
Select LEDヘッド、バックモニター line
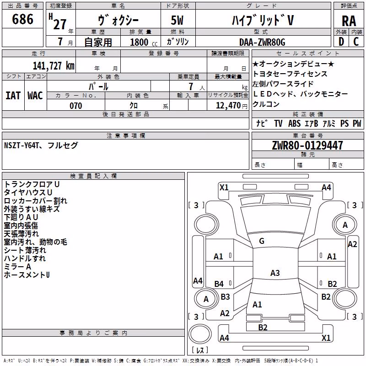pos(300,94)
